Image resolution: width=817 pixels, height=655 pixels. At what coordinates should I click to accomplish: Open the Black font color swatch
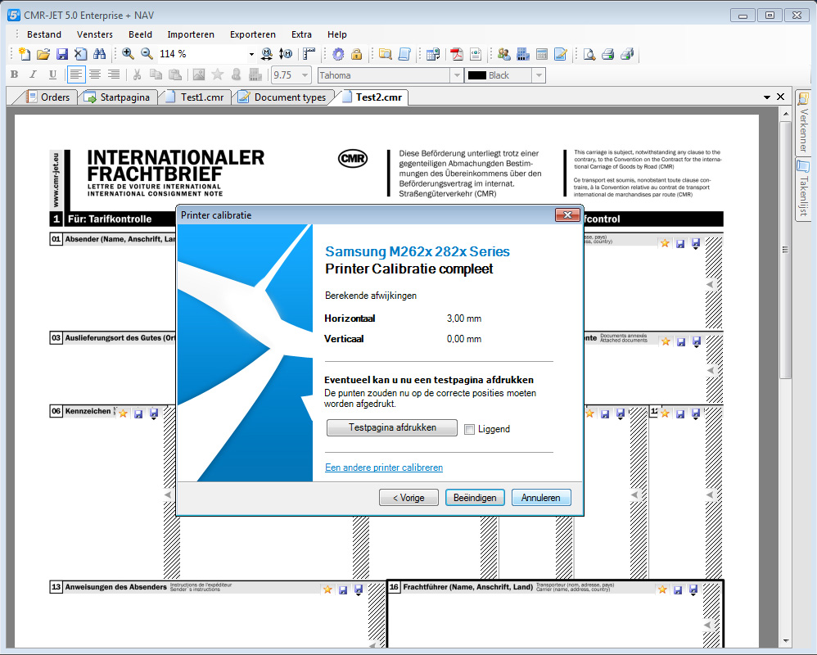click(x=538, y=75)
